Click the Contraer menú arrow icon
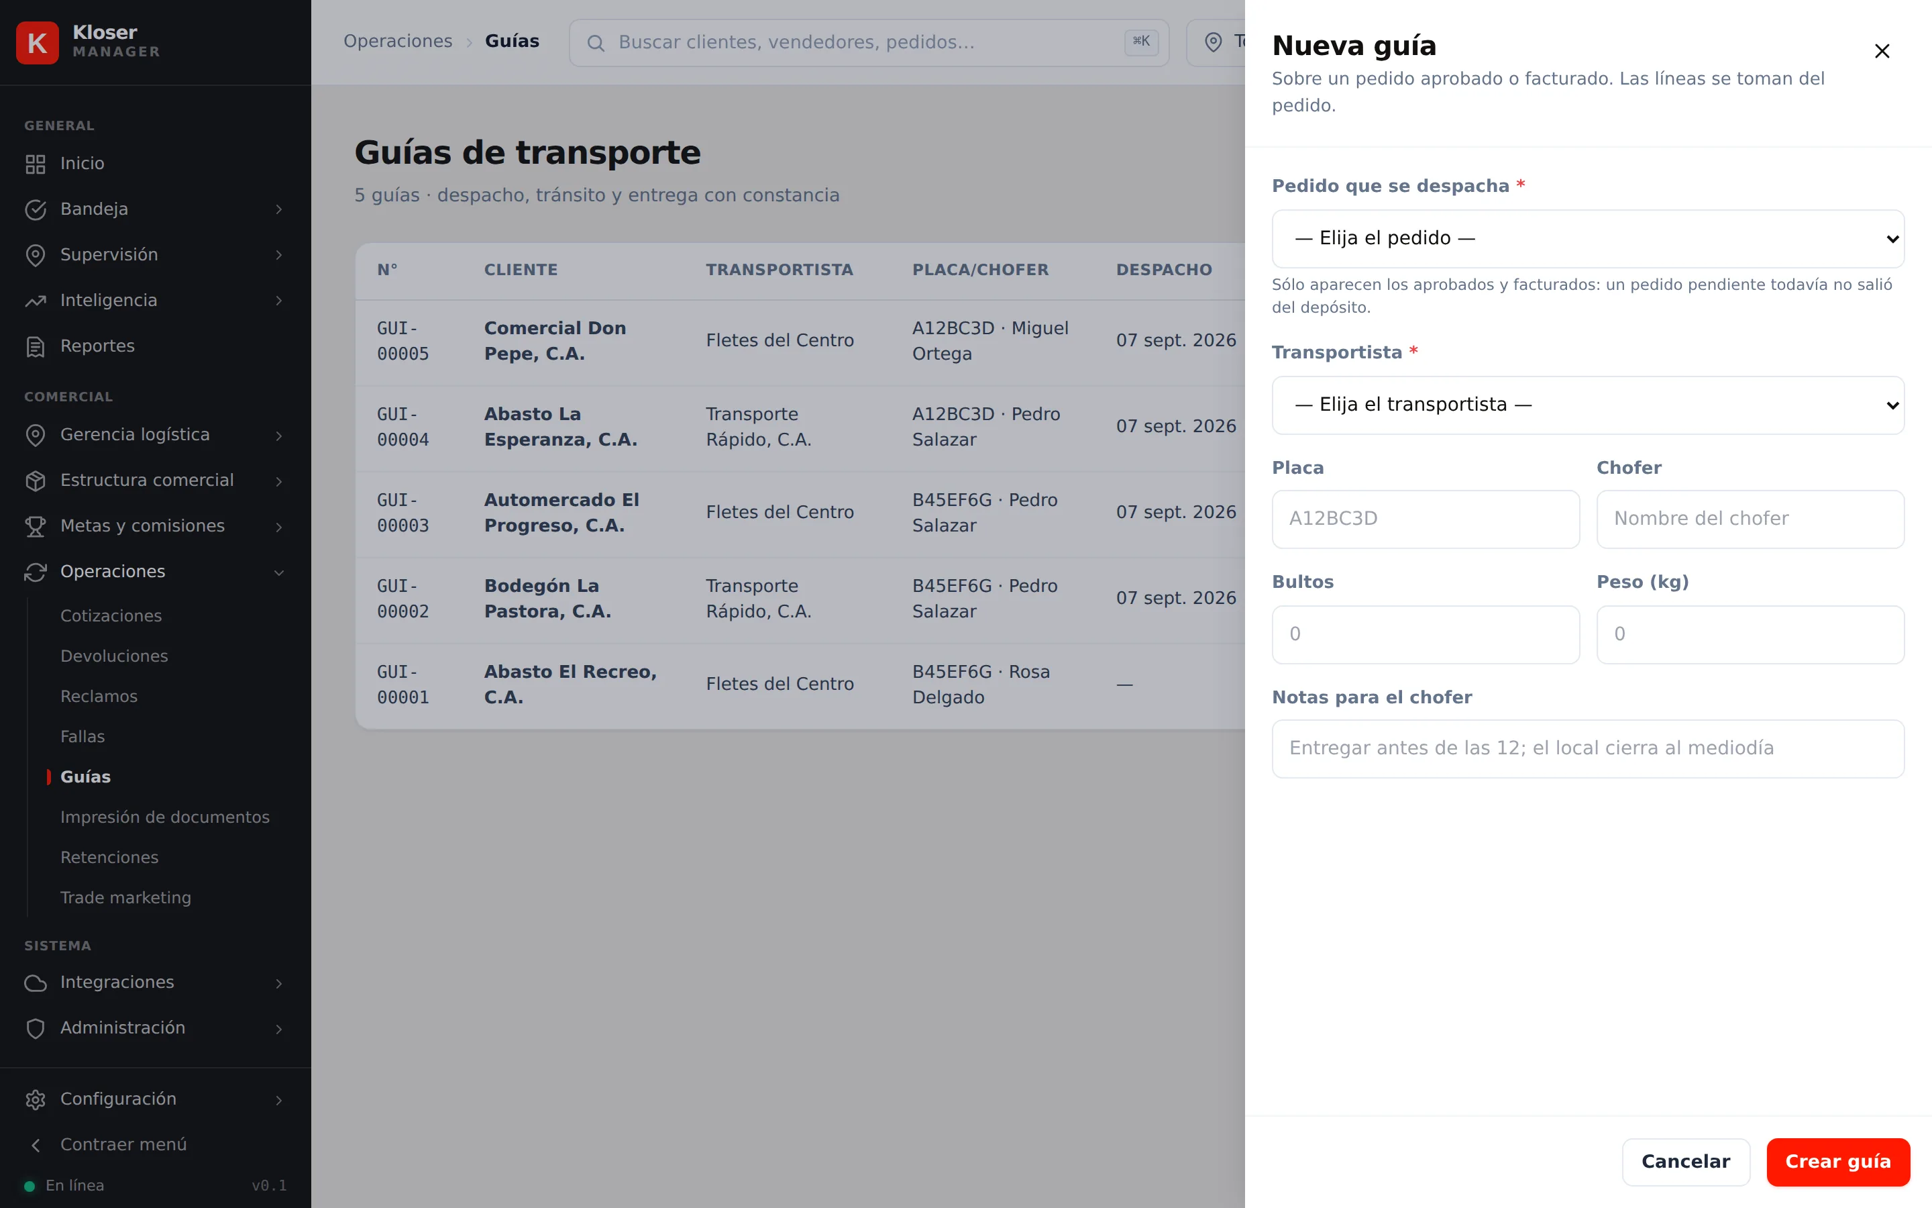 pyautogui.click(x=35, y=1144)
